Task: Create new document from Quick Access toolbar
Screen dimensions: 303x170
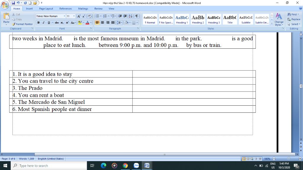Action: coord(30,3)
